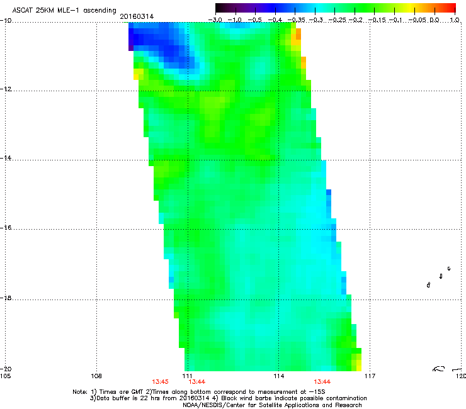
Task: Click the 111 longitude axis label
Action: tap(188, 376)
